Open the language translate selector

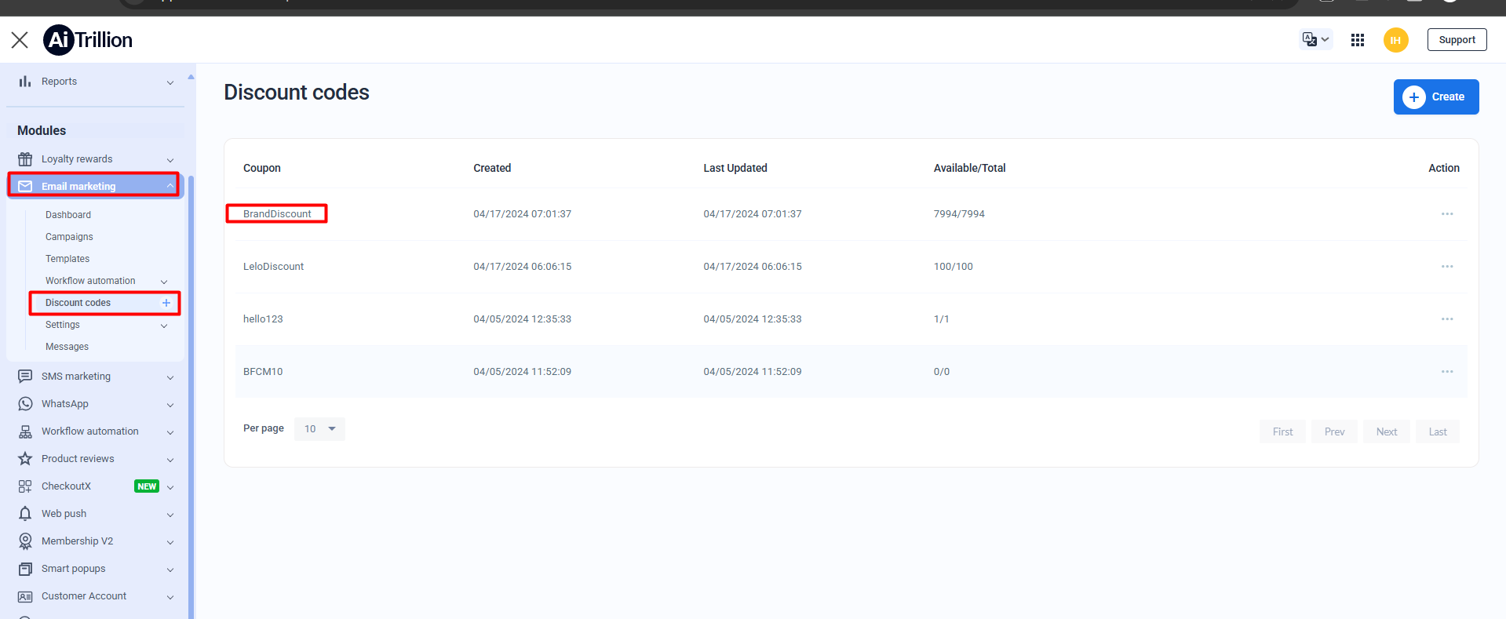(1315, 39)
